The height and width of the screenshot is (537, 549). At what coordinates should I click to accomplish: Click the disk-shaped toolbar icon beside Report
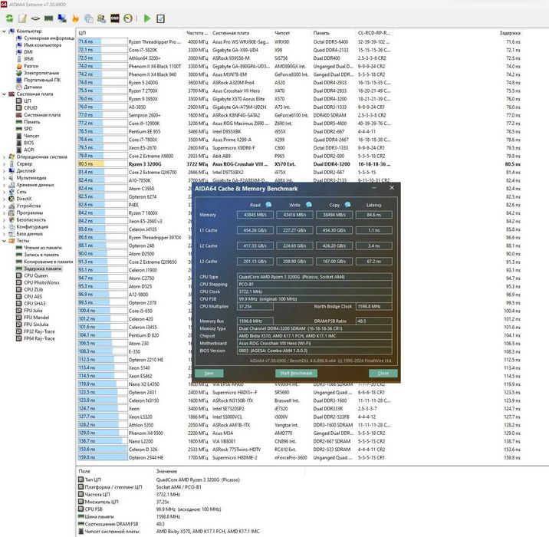[35, 18]
